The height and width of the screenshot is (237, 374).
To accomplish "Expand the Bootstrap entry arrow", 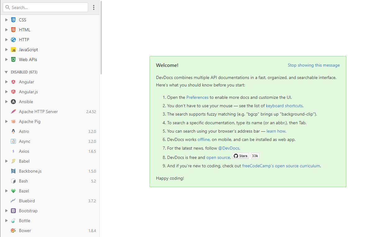I will 6,211.
